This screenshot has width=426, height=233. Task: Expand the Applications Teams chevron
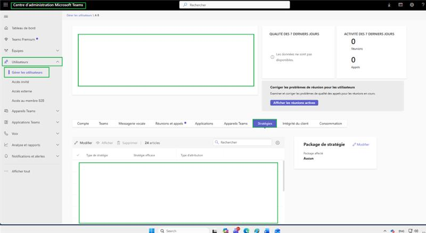58,122
